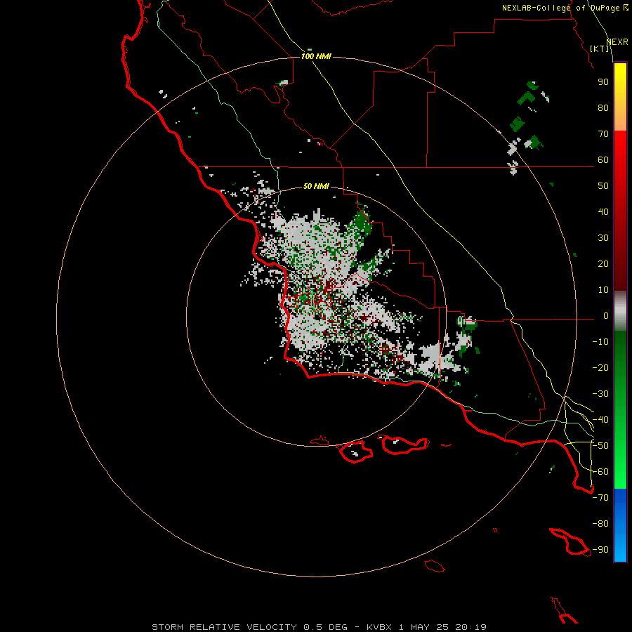This screenshot has height=632, width=632.
Task: Click the -60 value on the velocity scale
Action: [600, 472]
